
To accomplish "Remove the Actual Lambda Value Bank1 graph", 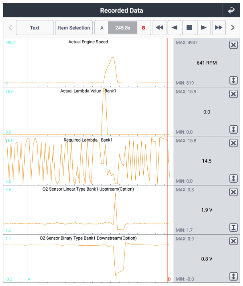I will [233, 94].
